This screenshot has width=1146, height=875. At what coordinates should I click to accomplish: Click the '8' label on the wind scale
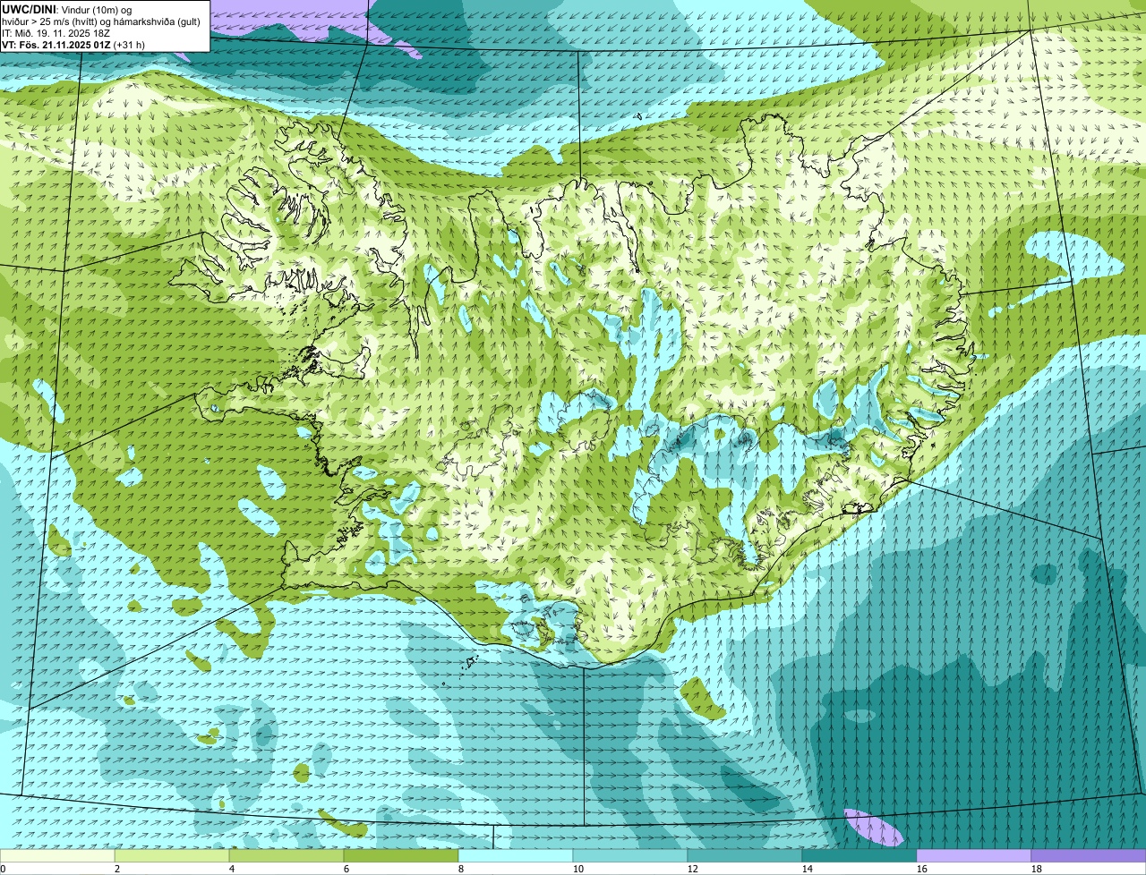pyautogui.click(x=461, y=869)
